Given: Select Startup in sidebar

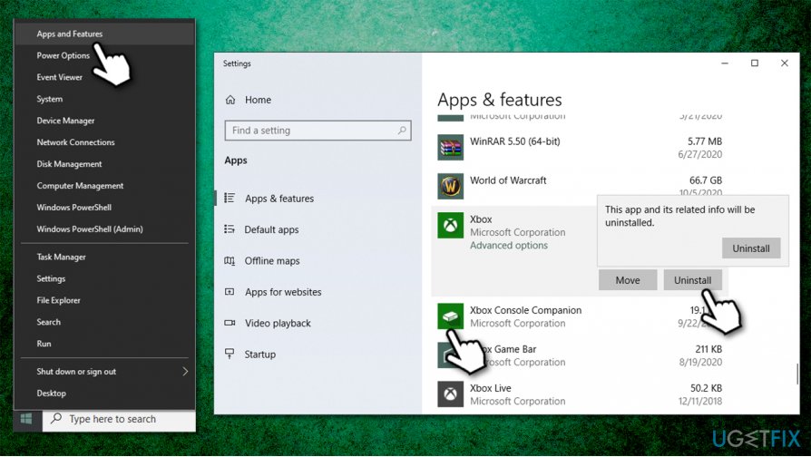Looking at the screenshot, I should coord(260,355).
